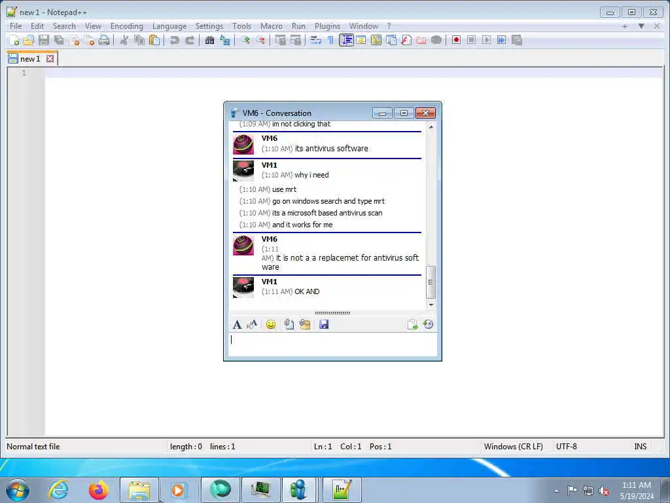
Task: Open the Function List panel icon
Action: click(406, 40)
